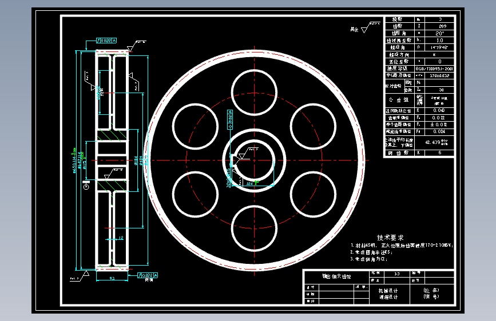Viewport: 496px width, 321px height.
Task: Click the bottom lightening hole of the gear
Action: coord(254,228)
